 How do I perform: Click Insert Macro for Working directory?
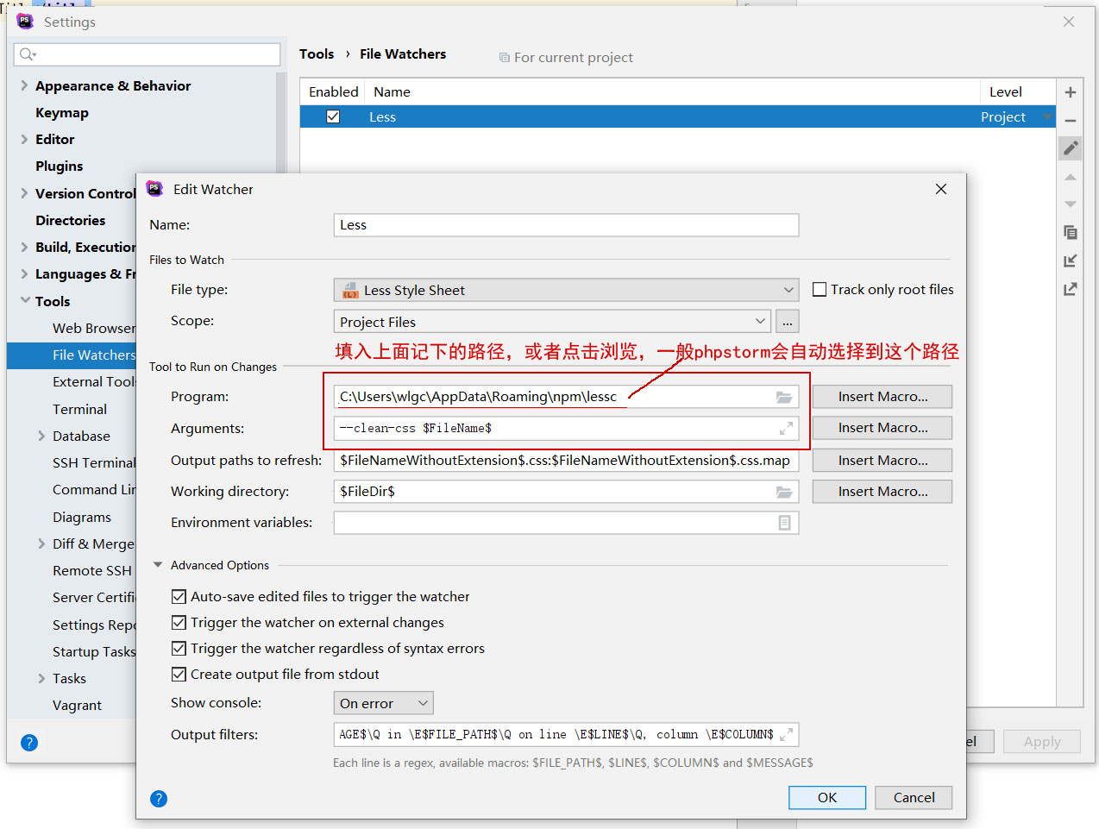click(x=882, y=492)
